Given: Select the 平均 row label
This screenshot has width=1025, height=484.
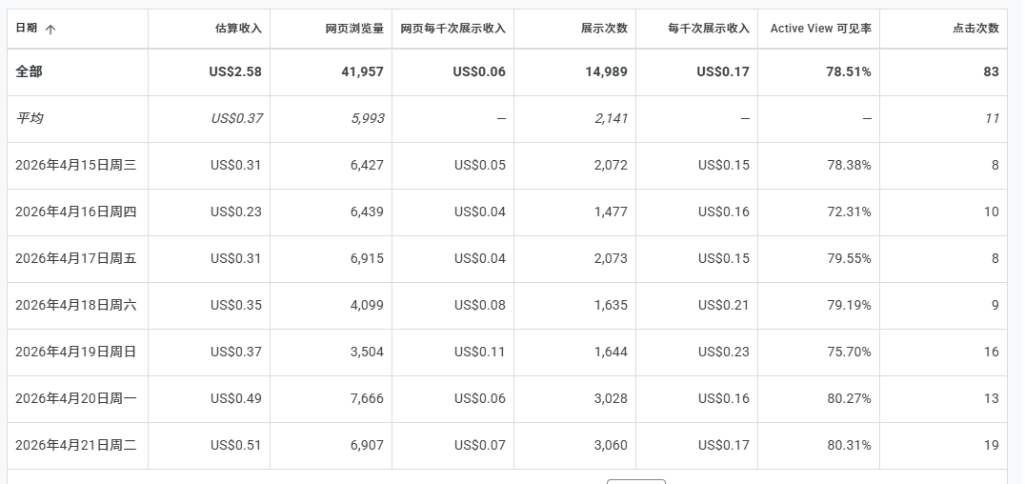Looking at the screenshot, I should click(x=29, y=118).
